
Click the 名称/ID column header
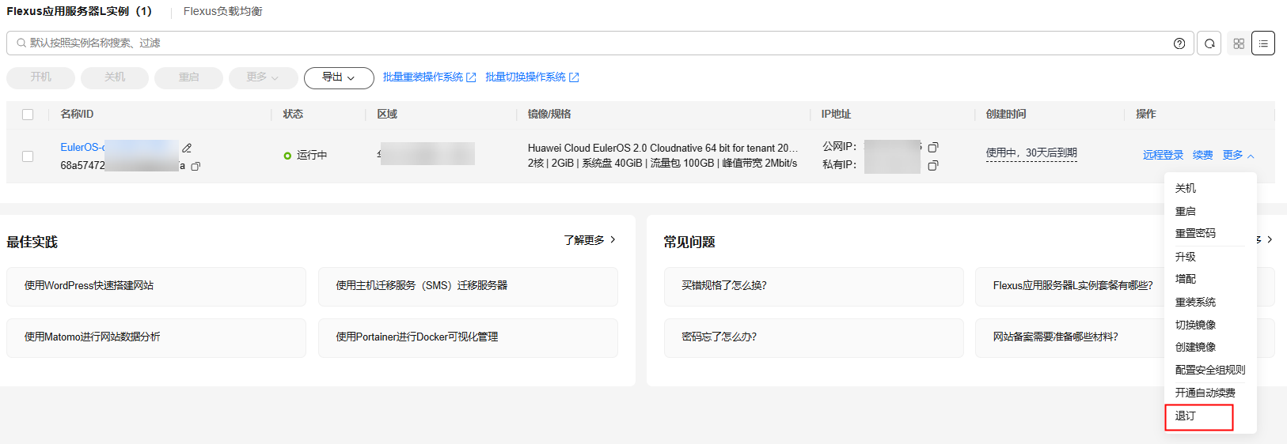click(x=77, y=115)
